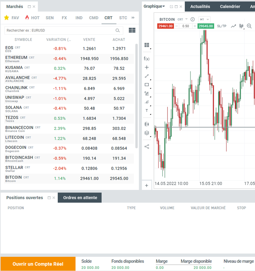The width and height of the screenshot is (255, 271).
Task: Select the FX markets tab
Action: pos(64,18)
